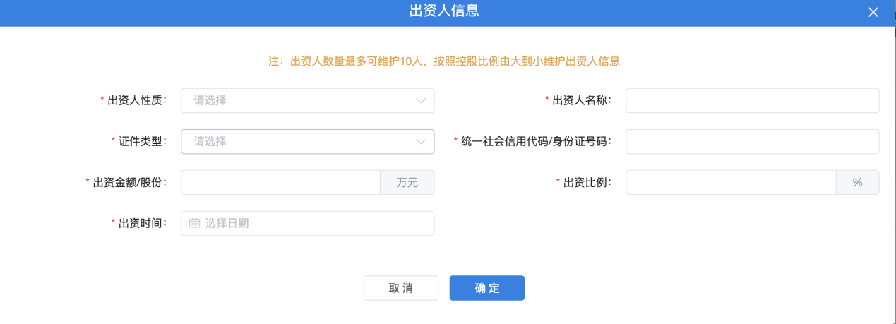The image size is (896, 324).
Task: Expand the 证件类型 dropdown
Action: click(300, 142)
